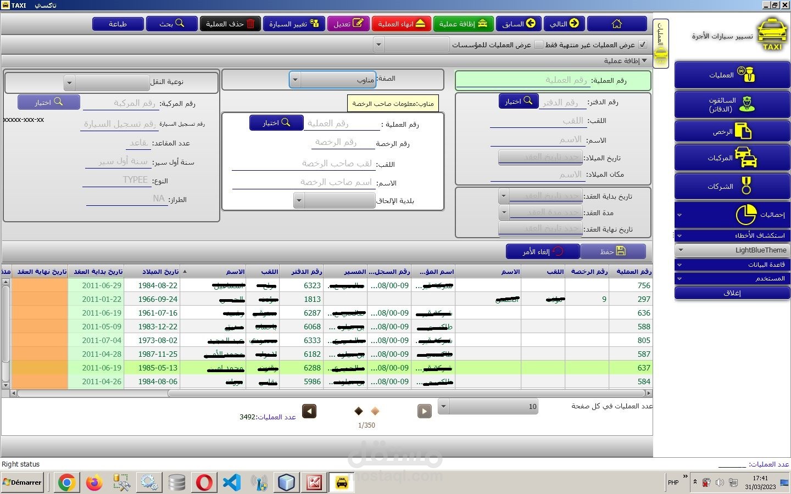Click the light diamond page indicator
791x494 pixels.
coord(375,411)
